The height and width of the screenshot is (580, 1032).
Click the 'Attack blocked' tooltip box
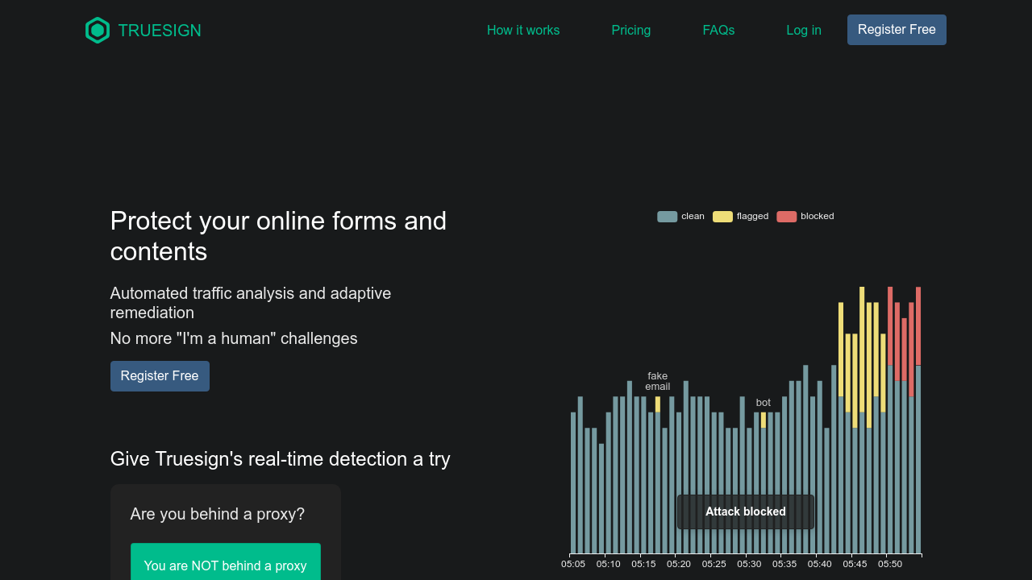[745, 512]
